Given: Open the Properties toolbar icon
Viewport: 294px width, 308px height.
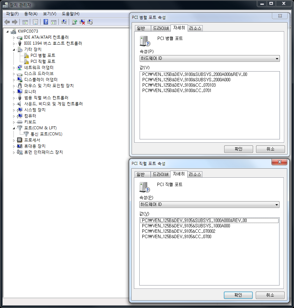Looking at the screenshot, I should point(35,22).
